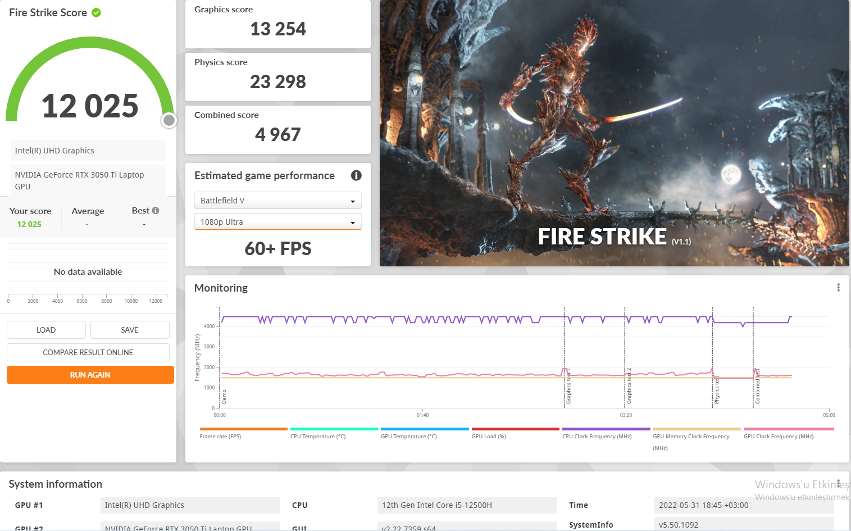This screenshot has height=531, width=851.
Task: Click the Estimated game performance heading
Action: pyautogui.click(x=265, y=175)
